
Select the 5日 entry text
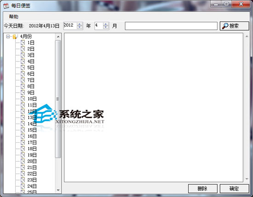[31, 68]
